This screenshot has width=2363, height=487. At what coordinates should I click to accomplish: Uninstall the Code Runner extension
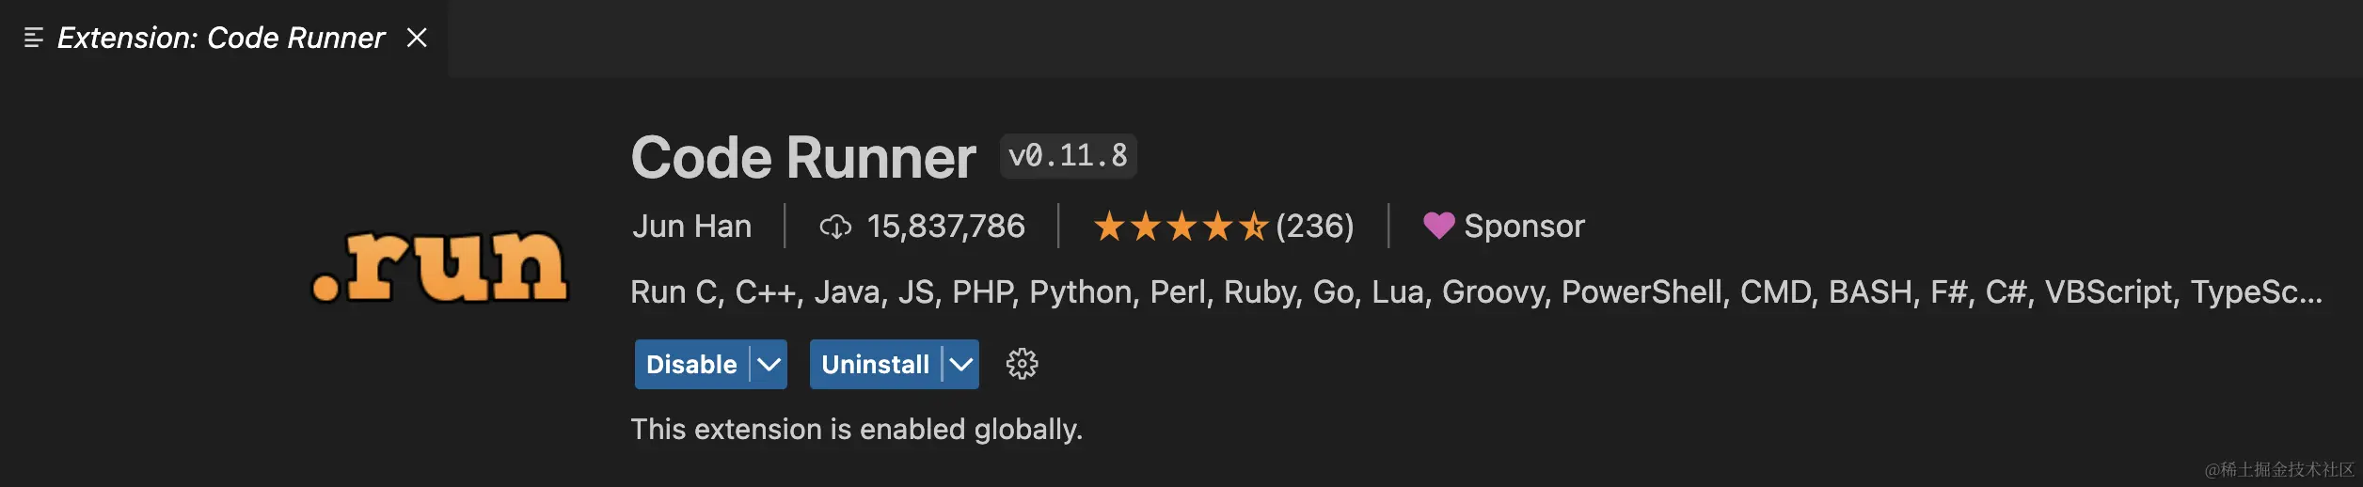[x=875, y=364]
